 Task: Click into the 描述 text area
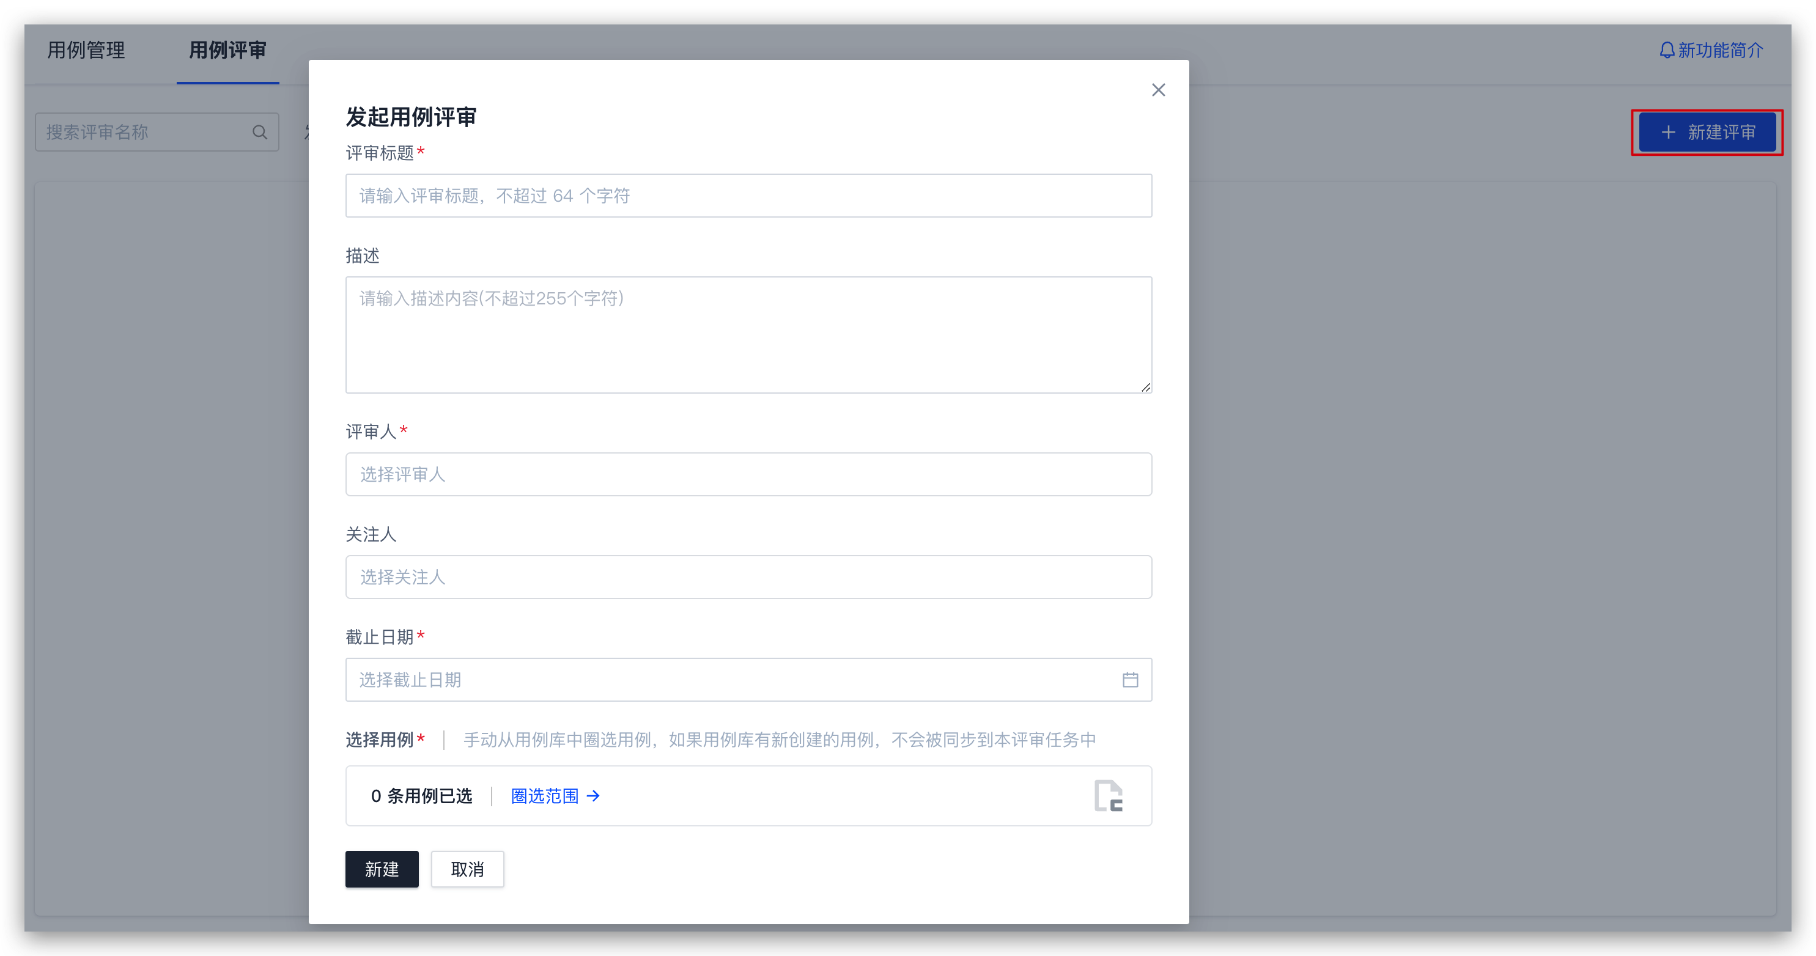click(x=748, y=334)
